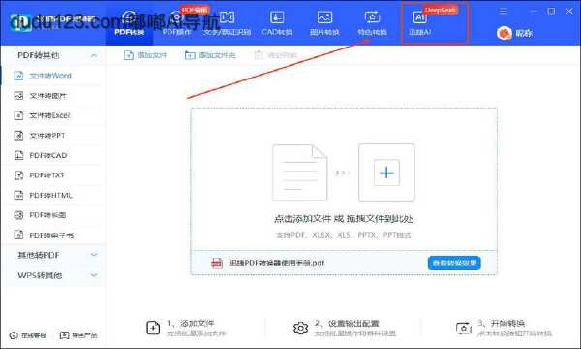Click the user avatar icon
Viewport: 581px width, 349px height.
(x=504, y=33)
